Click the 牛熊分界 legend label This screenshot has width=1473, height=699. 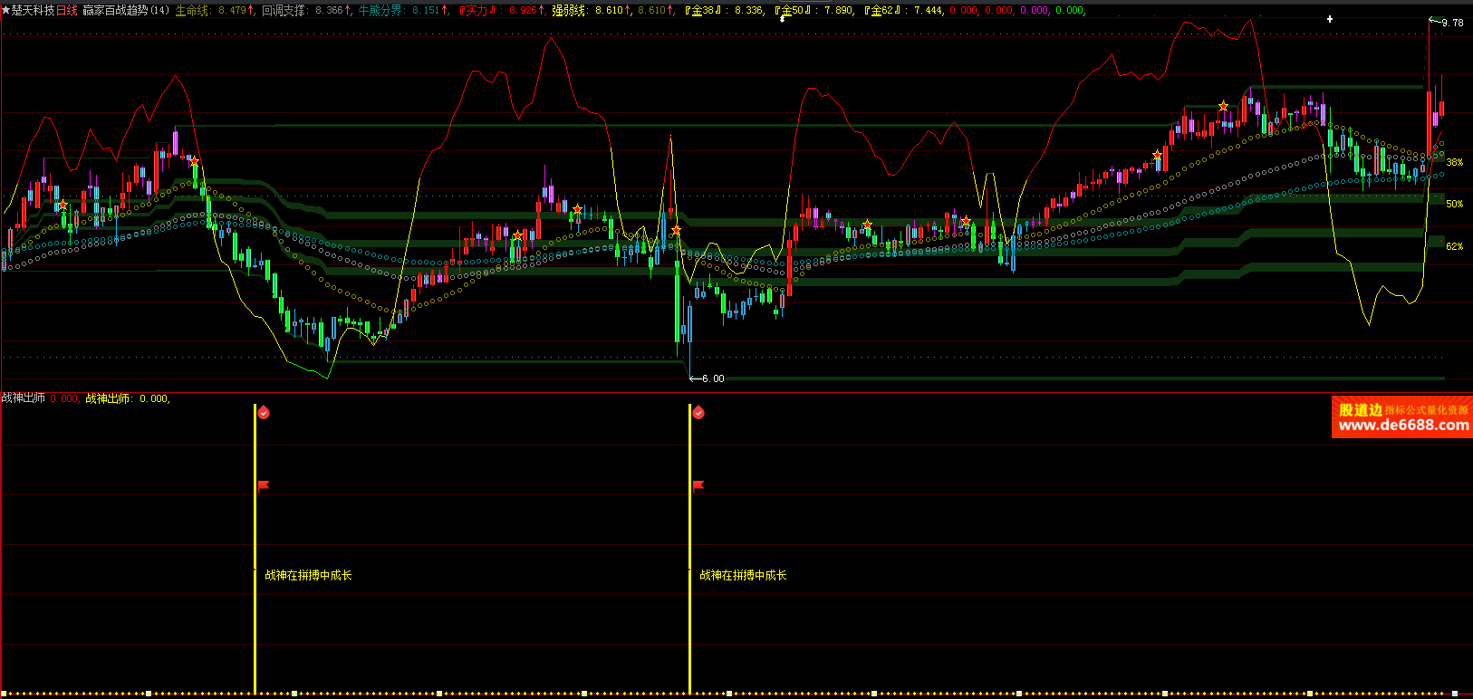tap(380, 10)
